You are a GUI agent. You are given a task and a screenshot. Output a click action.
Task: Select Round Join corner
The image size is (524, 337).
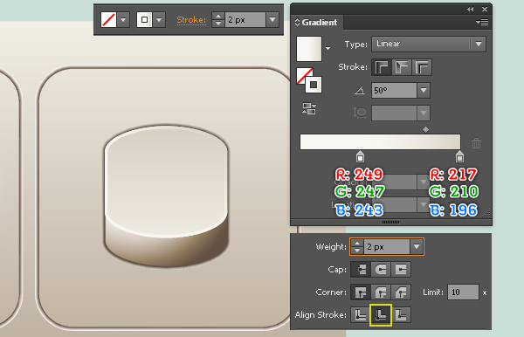(381, 292)
